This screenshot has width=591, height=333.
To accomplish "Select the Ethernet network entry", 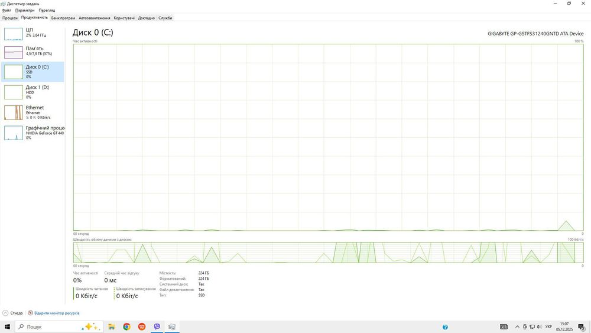I will (33, 112).
